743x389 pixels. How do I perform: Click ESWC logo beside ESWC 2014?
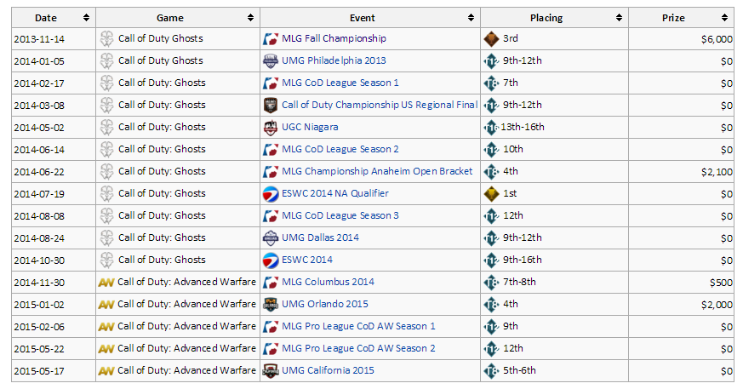[x=271, y=260]
